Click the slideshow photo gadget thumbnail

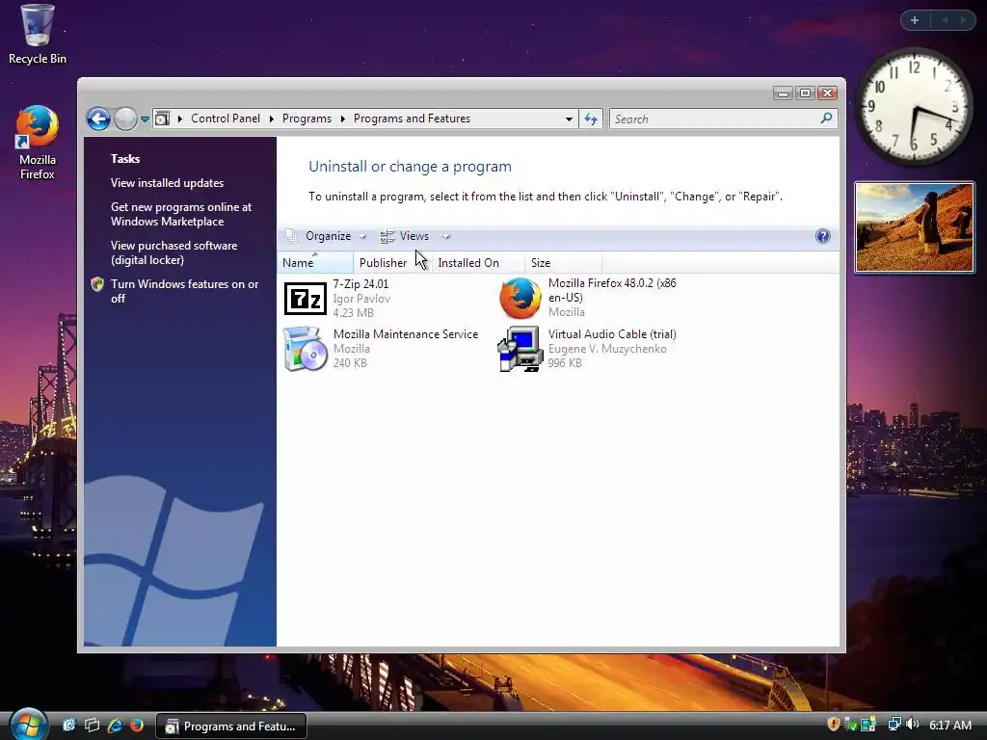[x=915, y=227]
